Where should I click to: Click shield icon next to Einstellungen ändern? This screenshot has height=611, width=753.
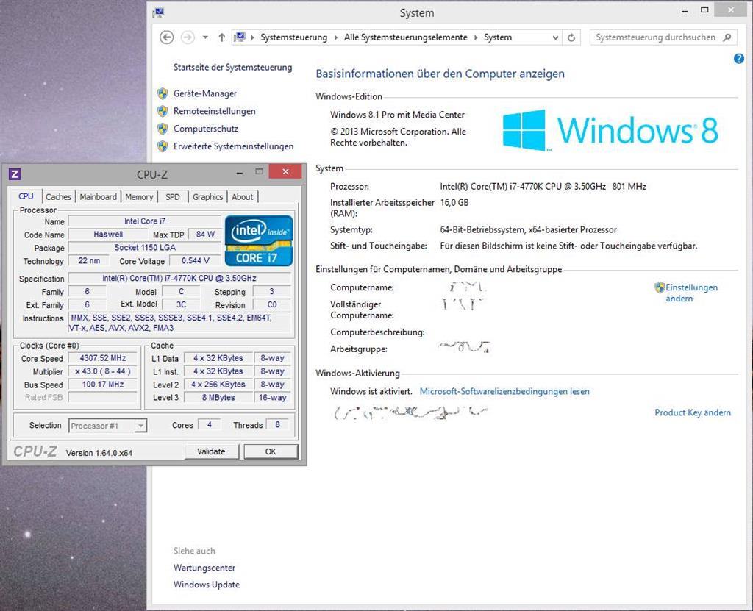[x=660, y=287]
